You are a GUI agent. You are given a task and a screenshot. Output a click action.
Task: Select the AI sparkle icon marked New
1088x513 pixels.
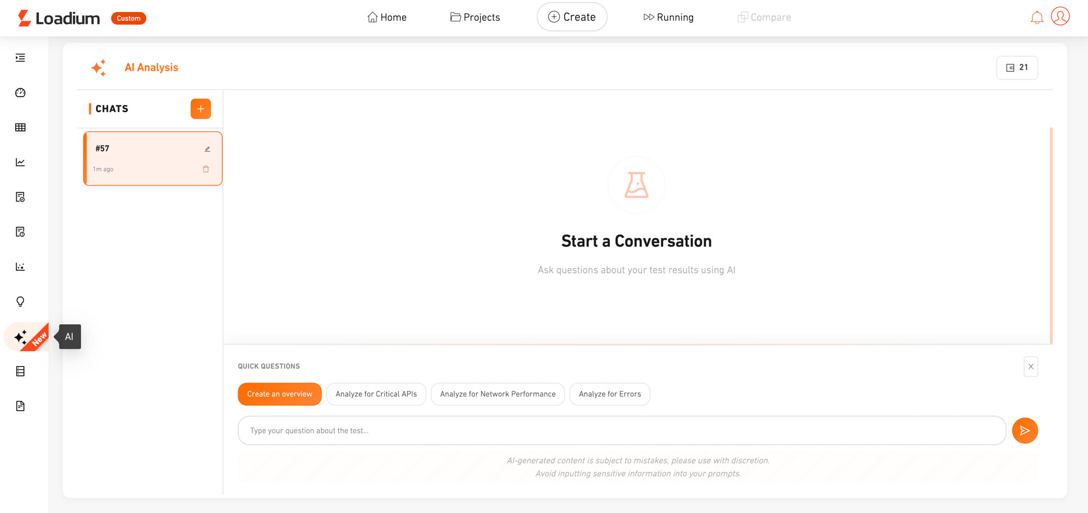coord(22,337)
